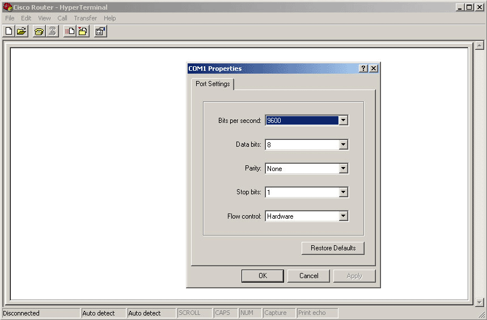The width and height of the screenshot is (487, 320).
Task: Click the Cancel button
Action: (309, 276)
